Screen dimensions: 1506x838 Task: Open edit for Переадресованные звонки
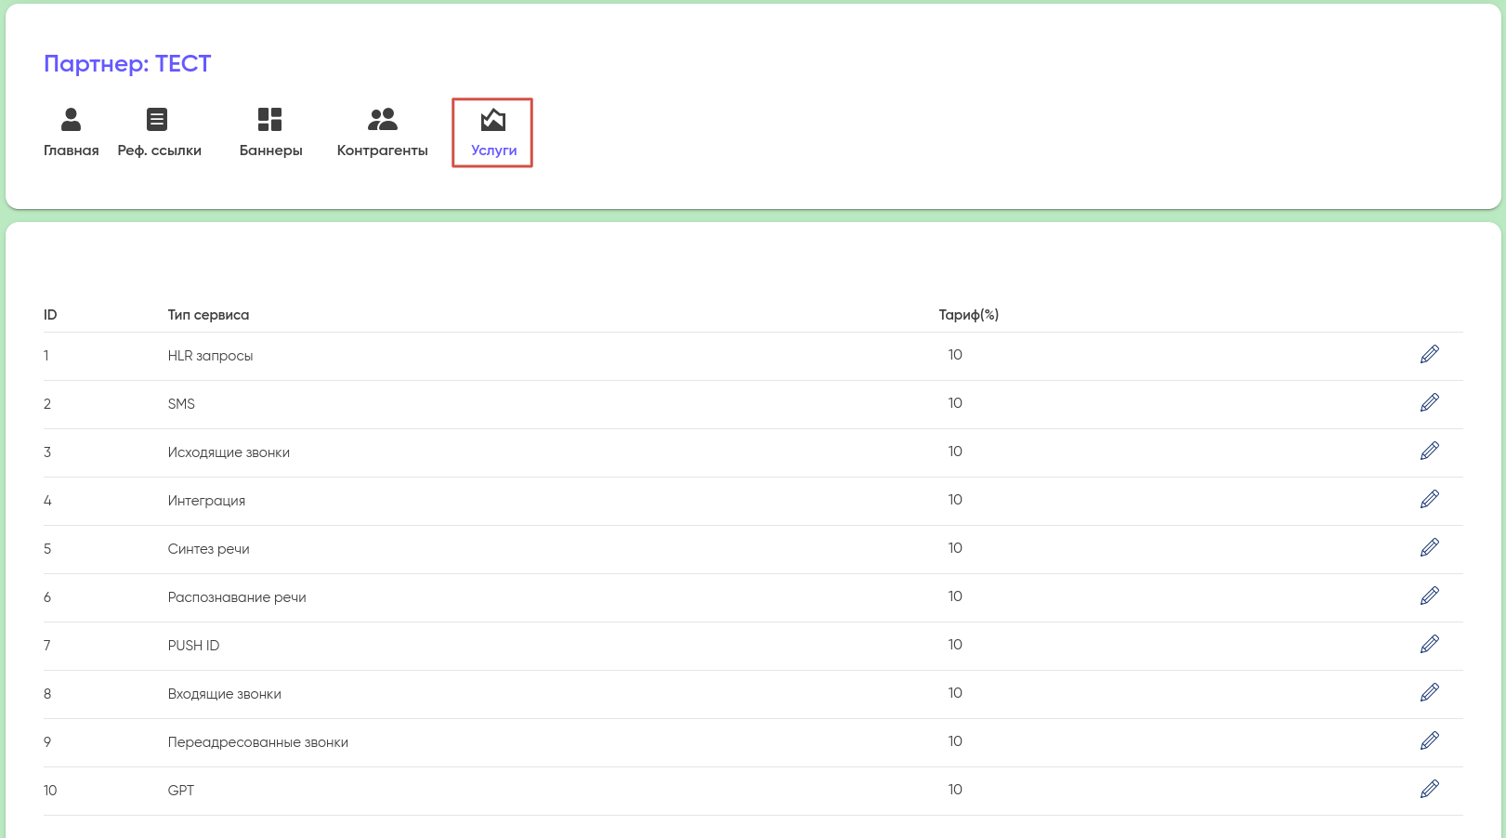tap(1429, 740)
